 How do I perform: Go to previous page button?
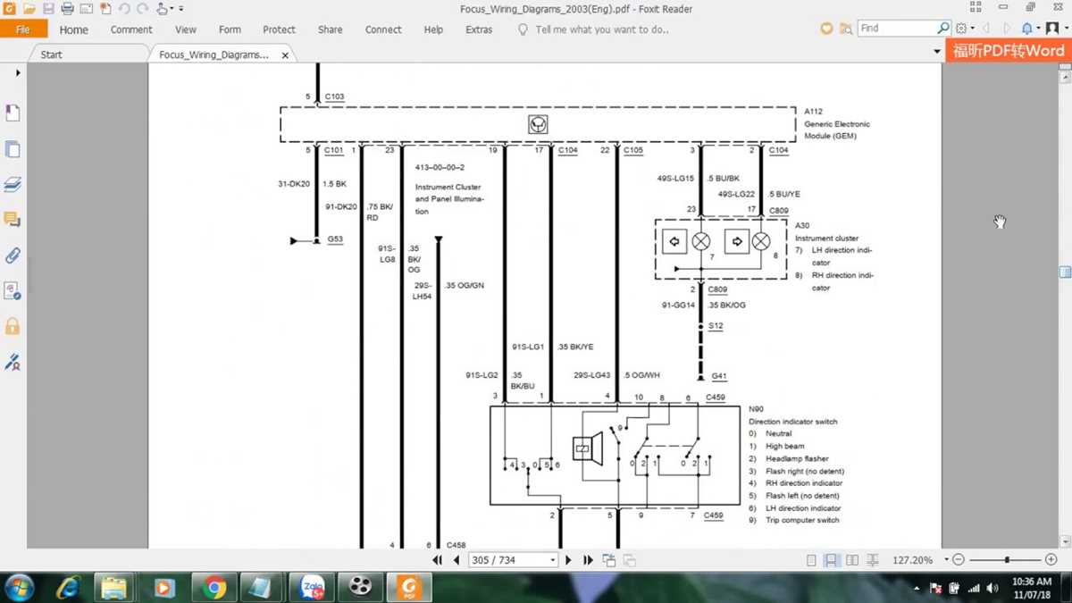456,560
